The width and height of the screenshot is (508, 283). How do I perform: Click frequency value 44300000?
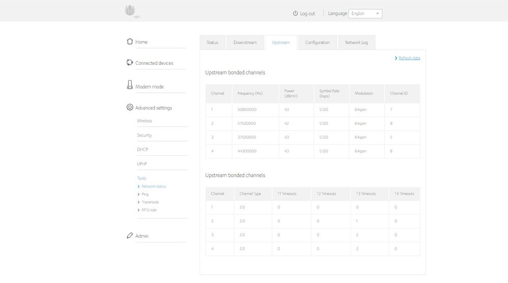[247, 151]
